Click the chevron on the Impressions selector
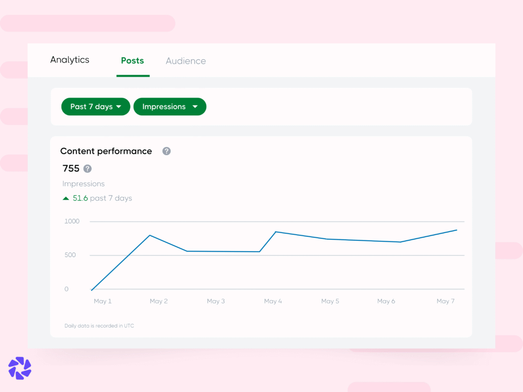The image size is (523, 392). click(196, 107)
